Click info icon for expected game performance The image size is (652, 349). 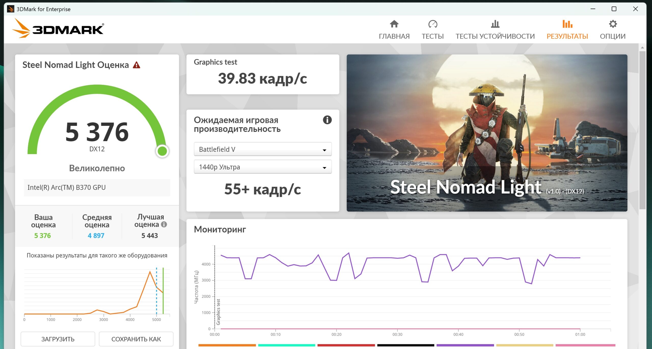point(327,120)
